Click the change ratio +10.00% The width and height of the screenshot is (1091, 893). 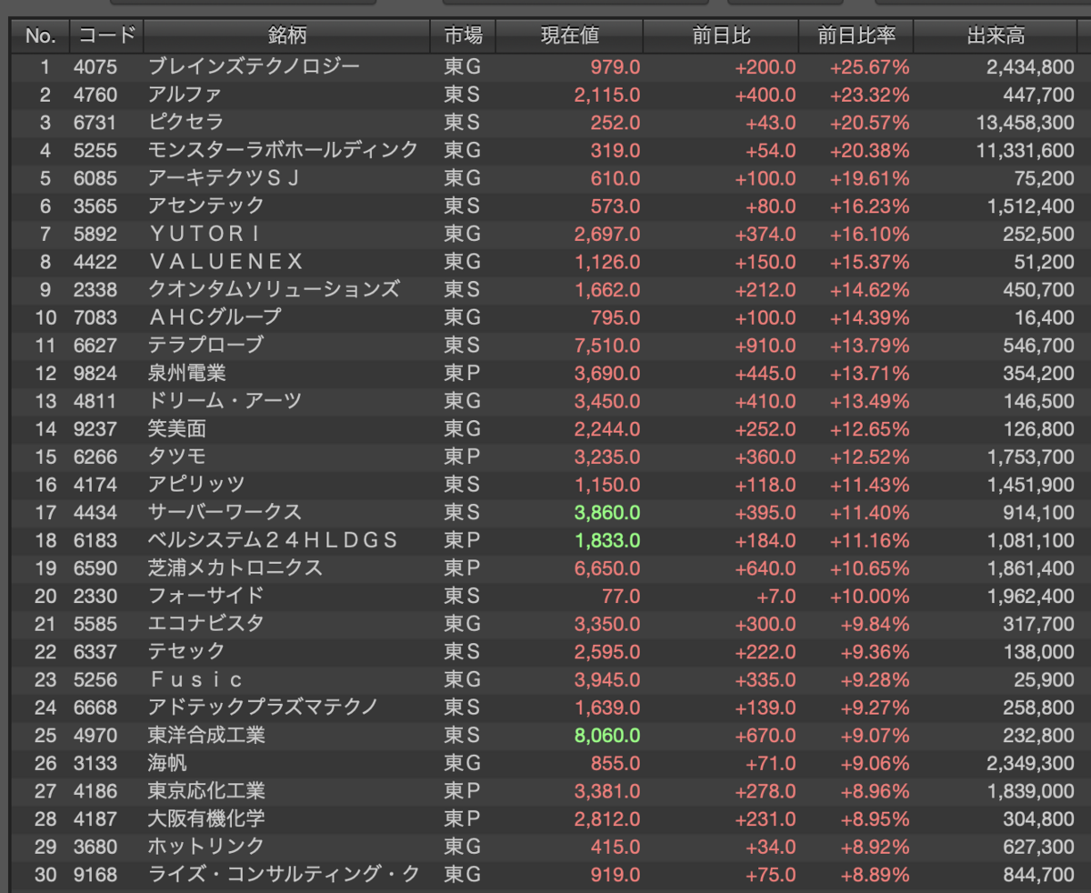(x=869, y=596)
